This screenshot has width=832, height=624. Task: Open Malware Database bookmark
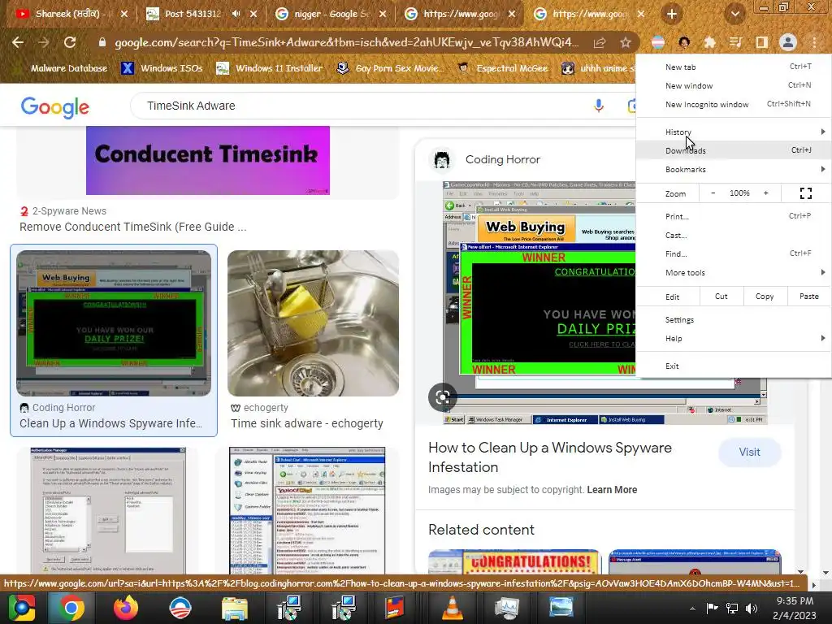62,68
